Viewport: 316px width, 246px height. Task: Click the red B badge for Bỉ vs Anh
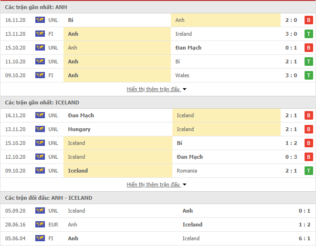308,20
